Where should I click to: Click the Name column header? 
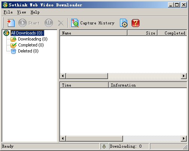click(93, 33)
